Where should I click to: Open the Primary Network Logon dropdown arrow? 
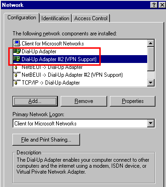point(151,123)
